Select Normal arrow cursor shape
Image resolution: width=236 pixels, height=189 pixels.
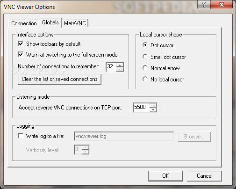tap(145, 68)
